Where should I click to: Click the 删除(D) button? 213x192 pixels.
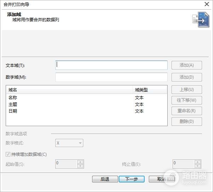pos(187,122)
